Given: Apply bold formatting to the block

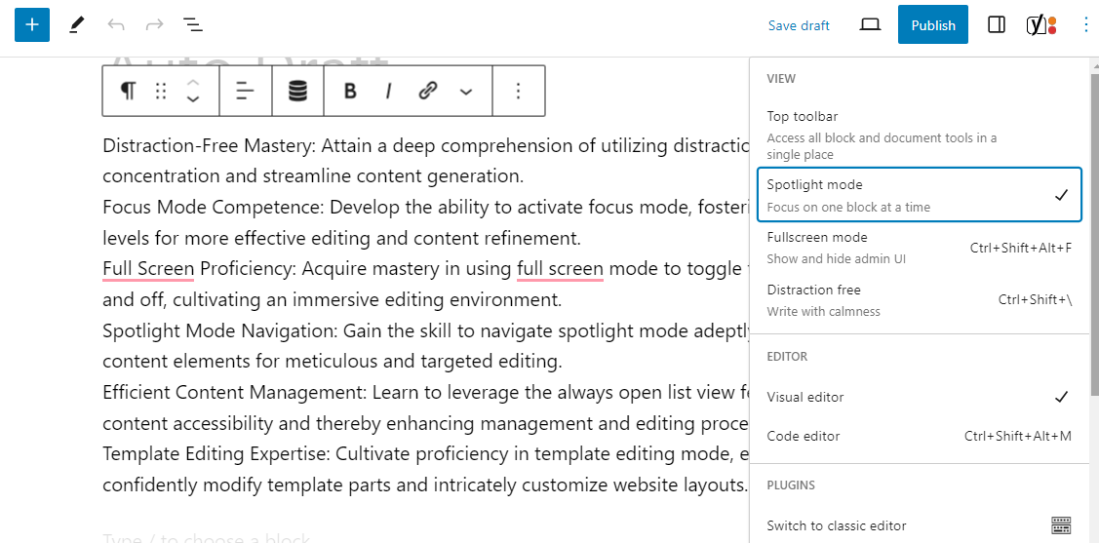Looking at the screenshot, I should [350, 91].
